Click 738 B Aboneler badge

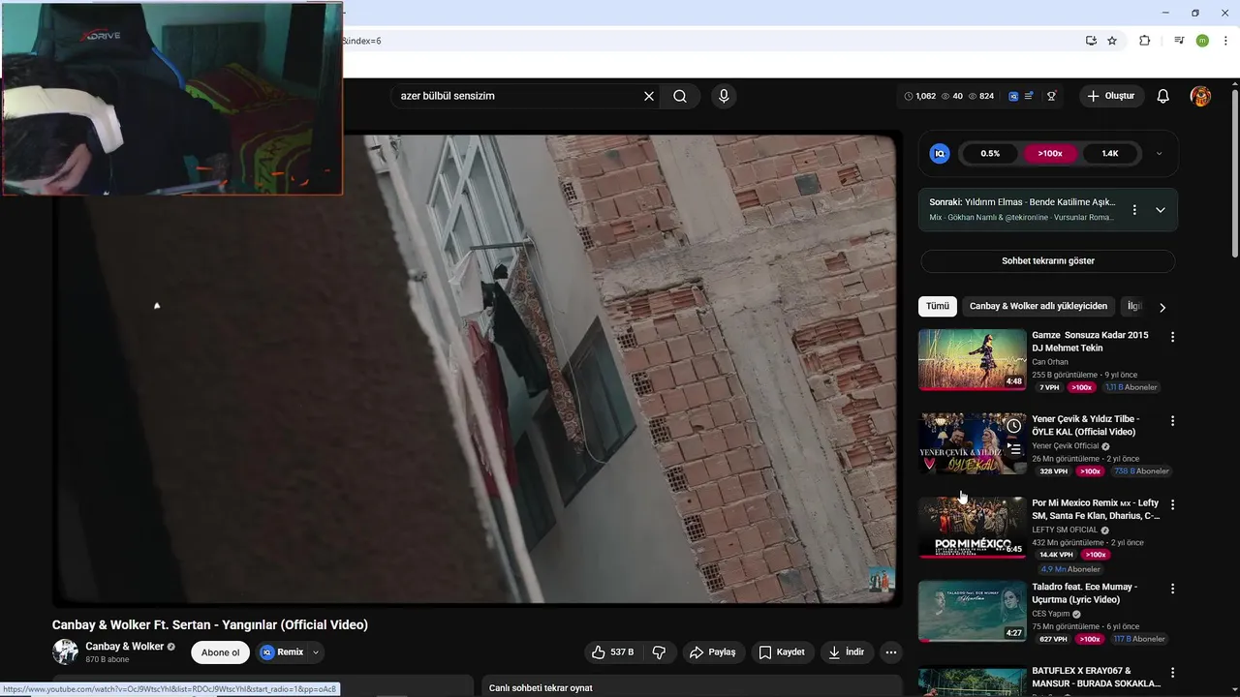click(x=1141, y=471)
